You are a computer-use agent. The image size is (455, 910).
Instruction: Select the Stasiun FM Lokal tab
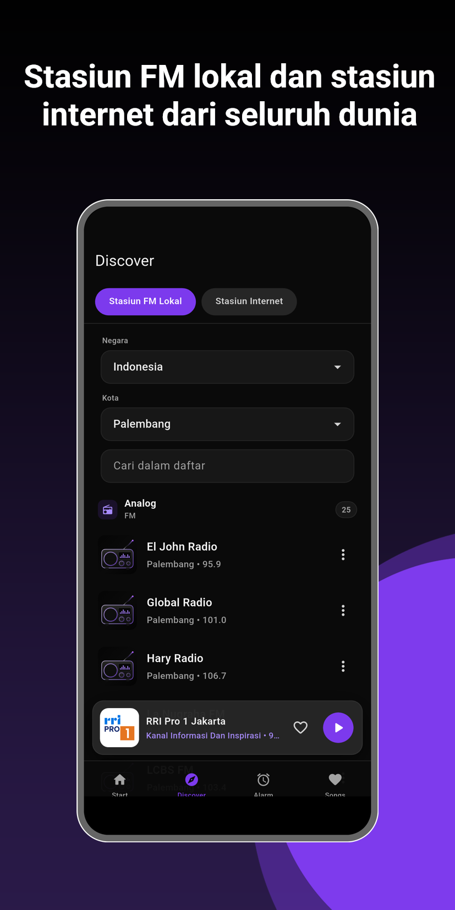(x=145, y=301)
